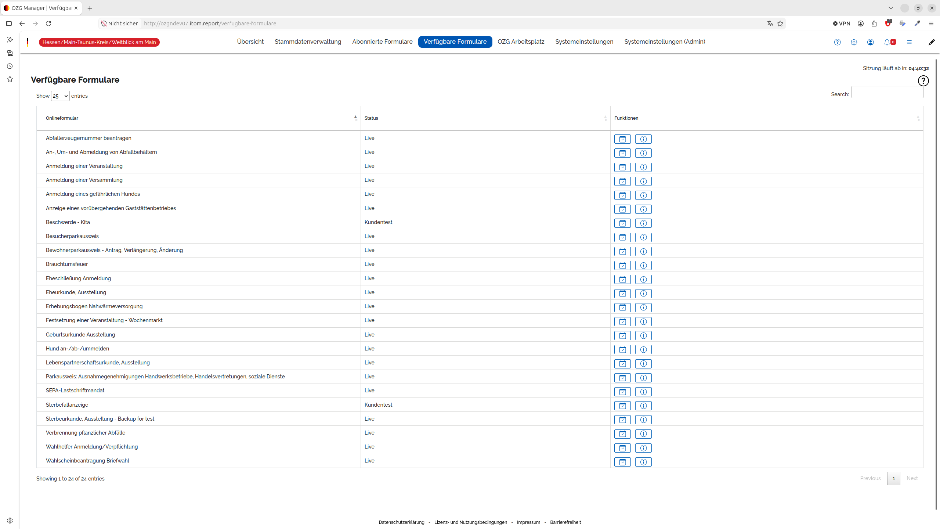This screenshot has width=940, height=529.
Task: Click the blue gear settings icon in the header
Action: (854, 42)
